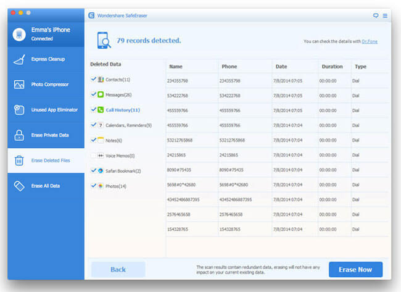Select Erase Deleted Files section
This screenshot has height=292, width=401.
click(x=46, y=161)
